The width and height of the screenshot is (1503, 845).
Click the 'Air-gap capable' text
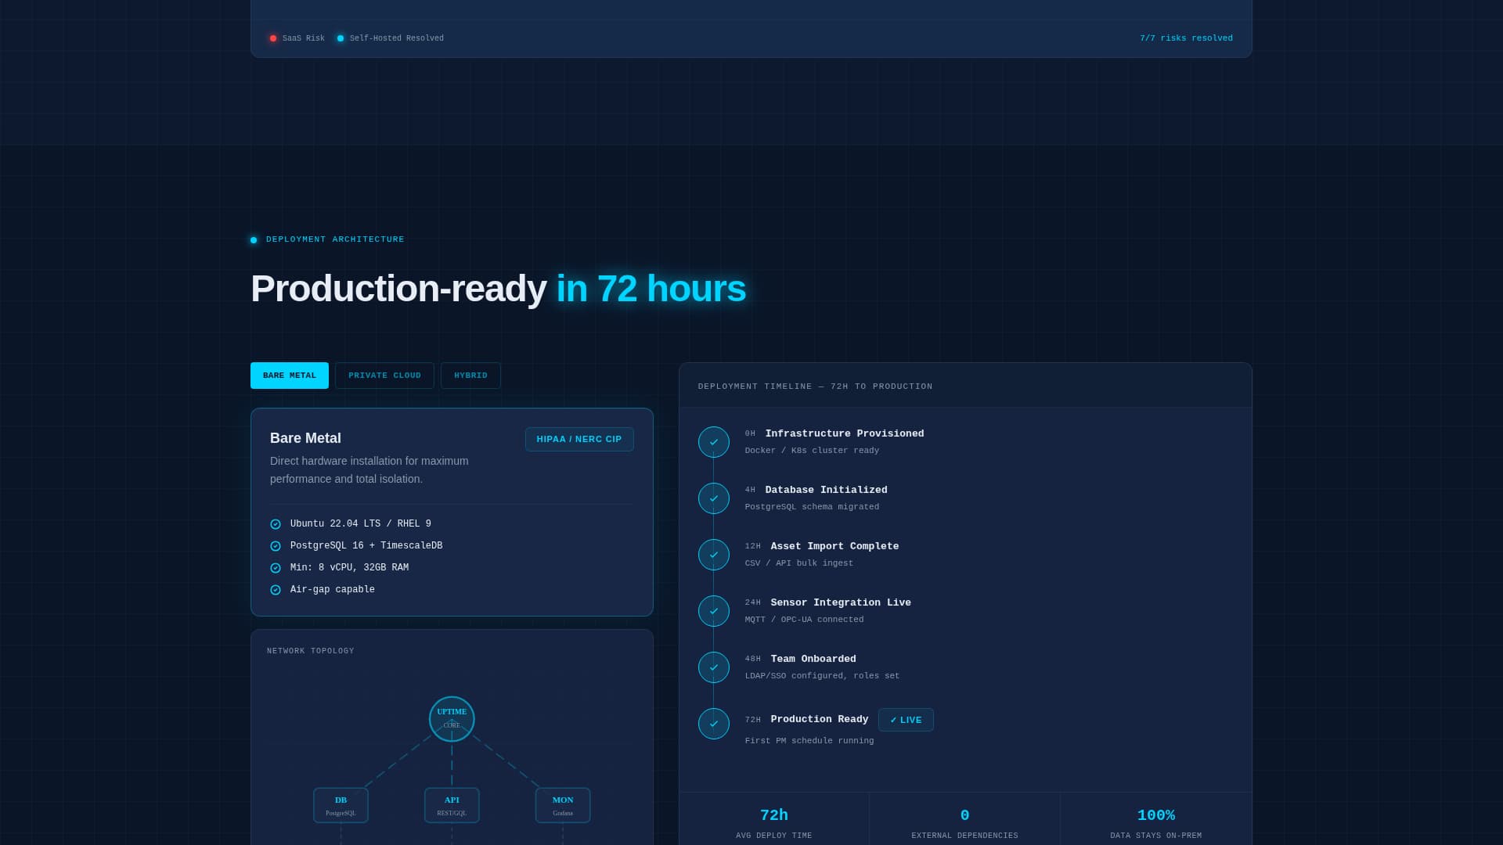333,590
